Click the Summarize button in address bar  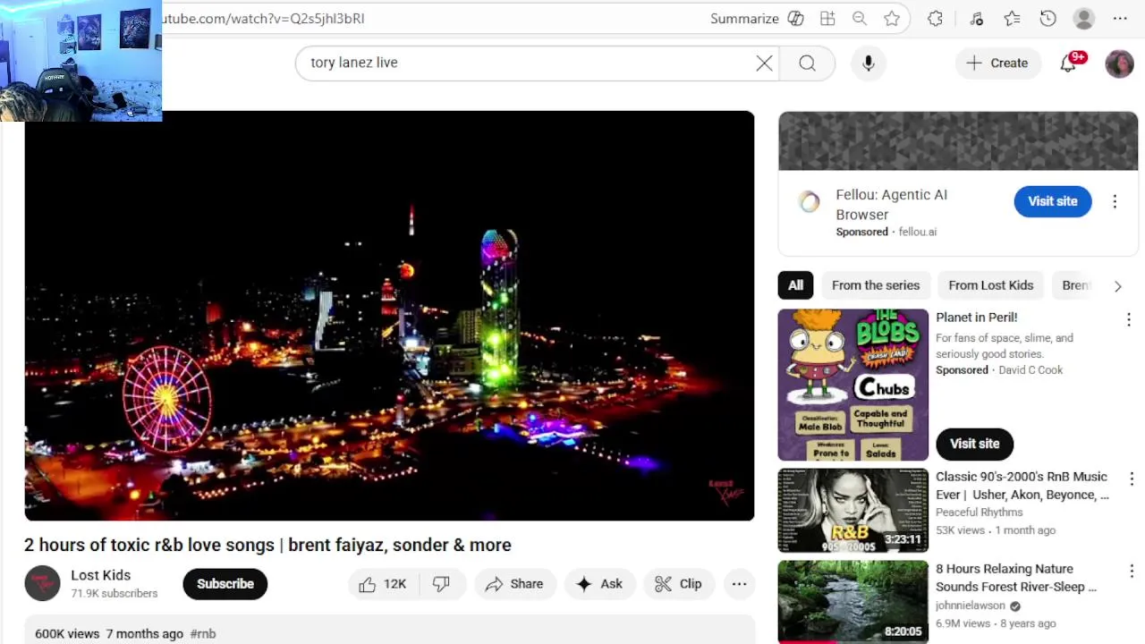pyautogui.click(x=744, y=18)
